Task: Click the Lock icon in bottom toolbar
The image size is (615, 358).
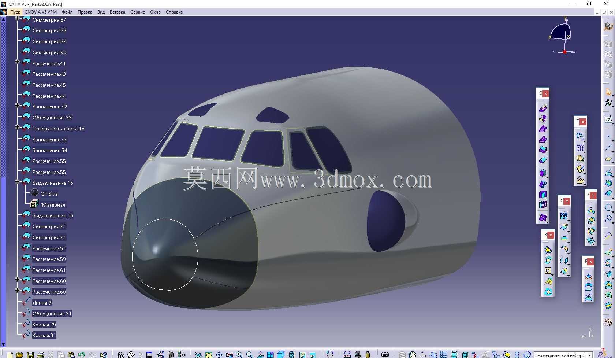Action: 171,354
